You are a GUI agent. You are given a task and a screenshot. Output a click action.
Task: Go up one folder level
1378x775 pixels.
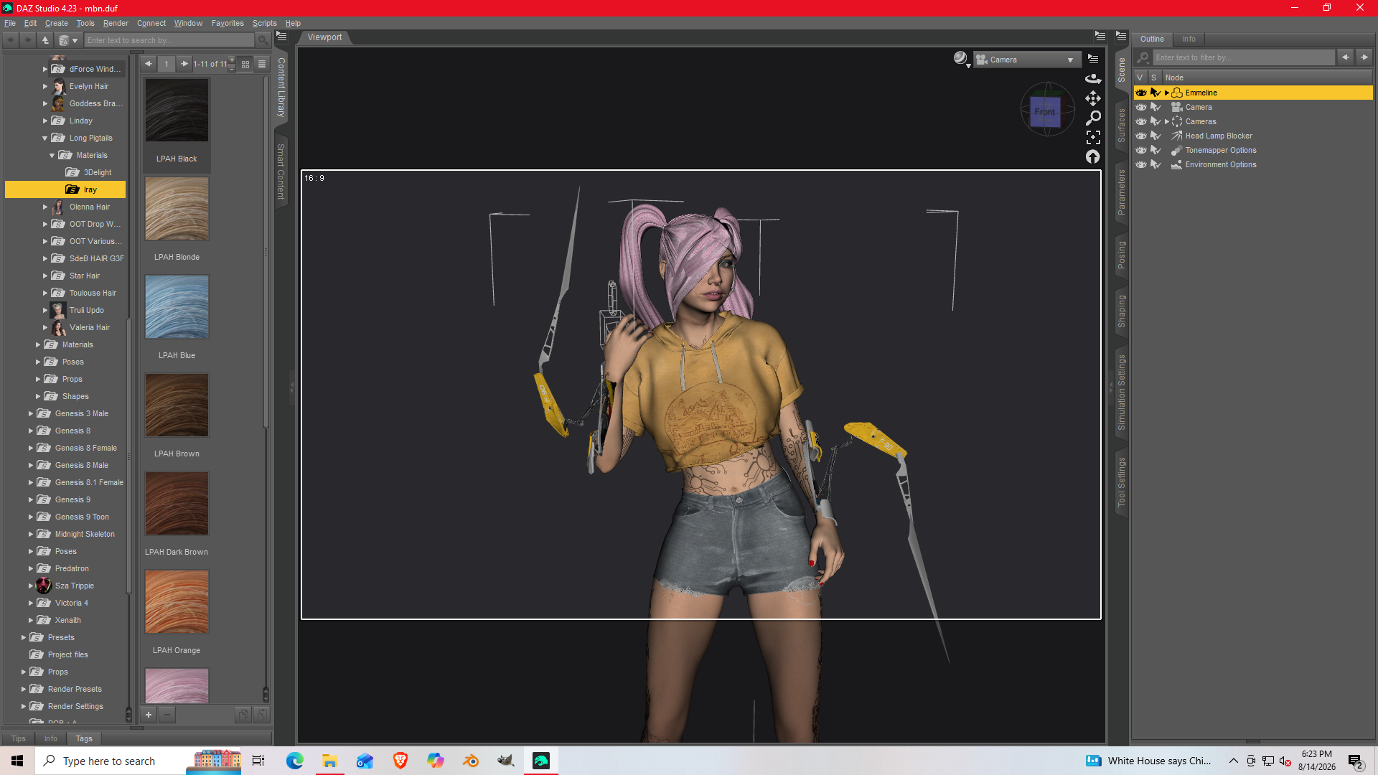click(x=45, y=40)
